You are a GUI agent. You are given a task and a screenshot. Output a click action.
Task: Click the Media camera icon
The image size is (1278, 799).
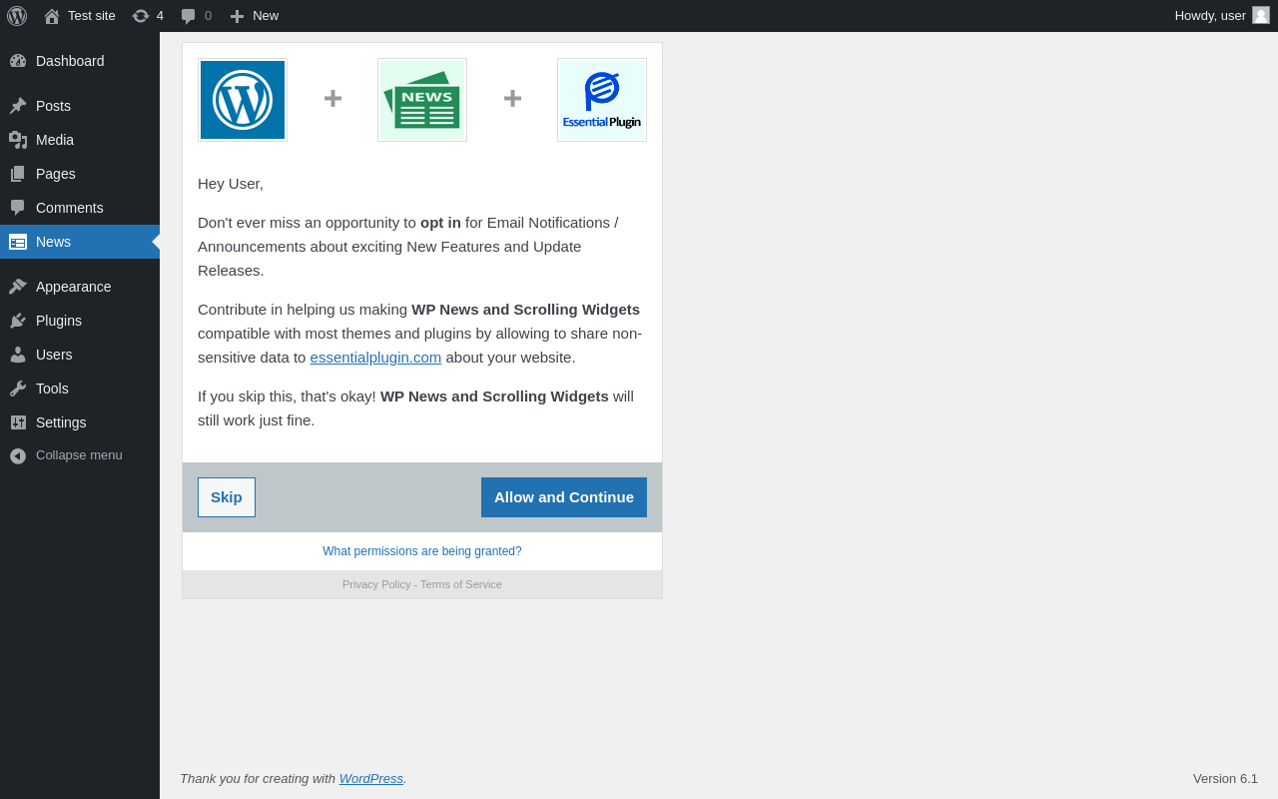(x=18, y=140)
